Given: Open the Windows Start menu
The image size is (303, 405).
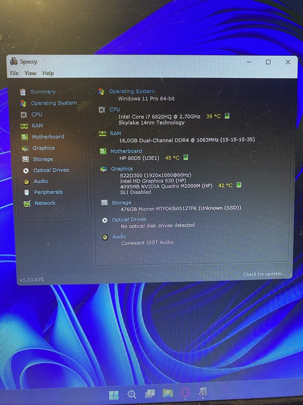Looking at the screenshot, I should click(x=114, y=395).
